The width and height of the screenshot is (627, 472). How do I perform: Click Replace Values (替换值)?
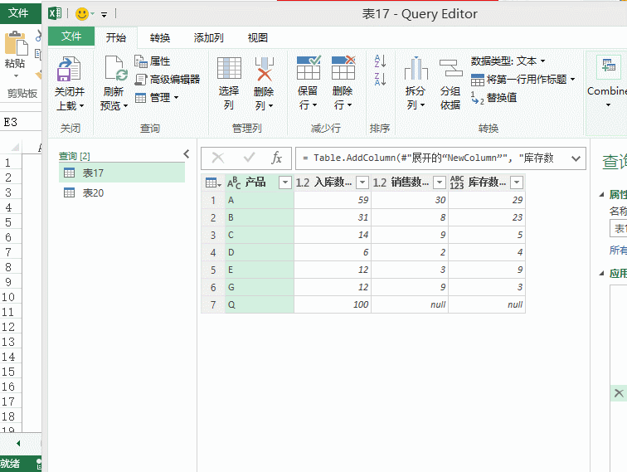[493, 98]
